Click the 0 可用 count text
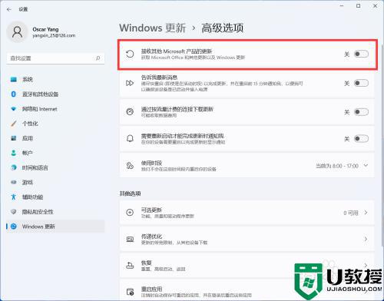 351,213
